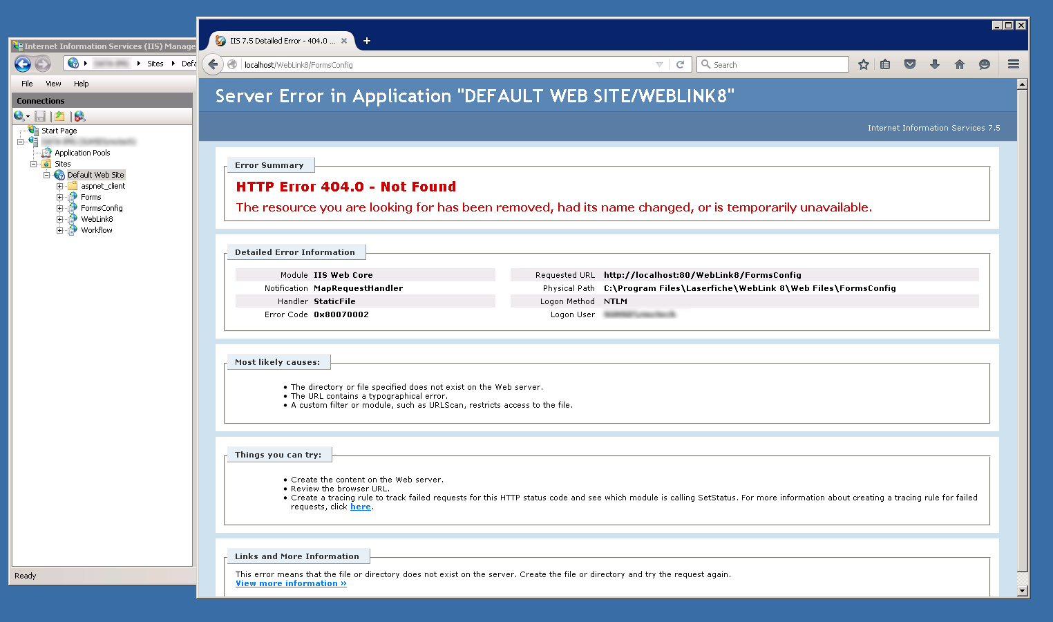
Task: Click the Ready status bar text
Action: tap(25, 576)
